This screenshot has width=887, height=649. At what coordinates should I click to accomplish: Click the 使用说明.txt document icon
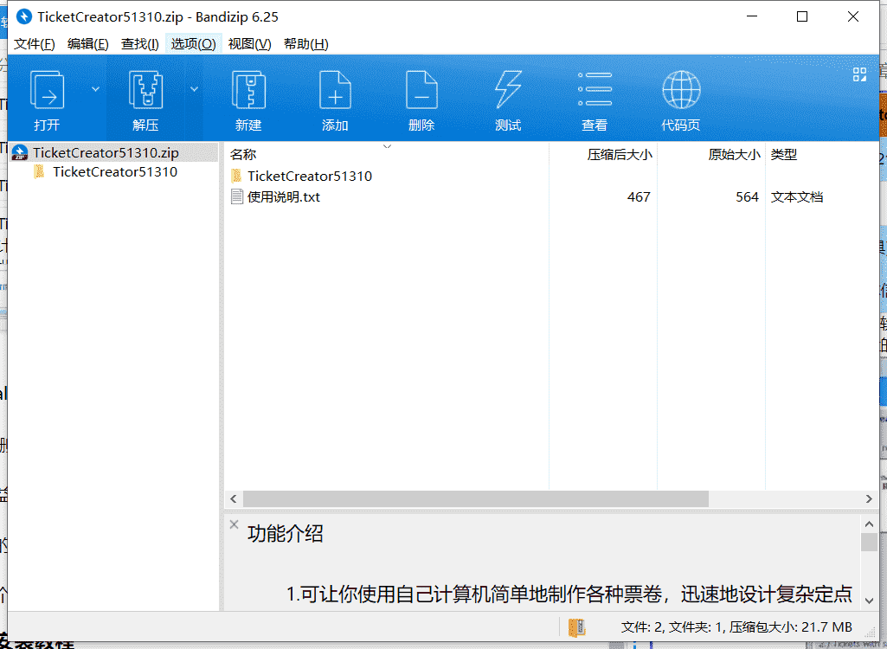coord(237,197)
